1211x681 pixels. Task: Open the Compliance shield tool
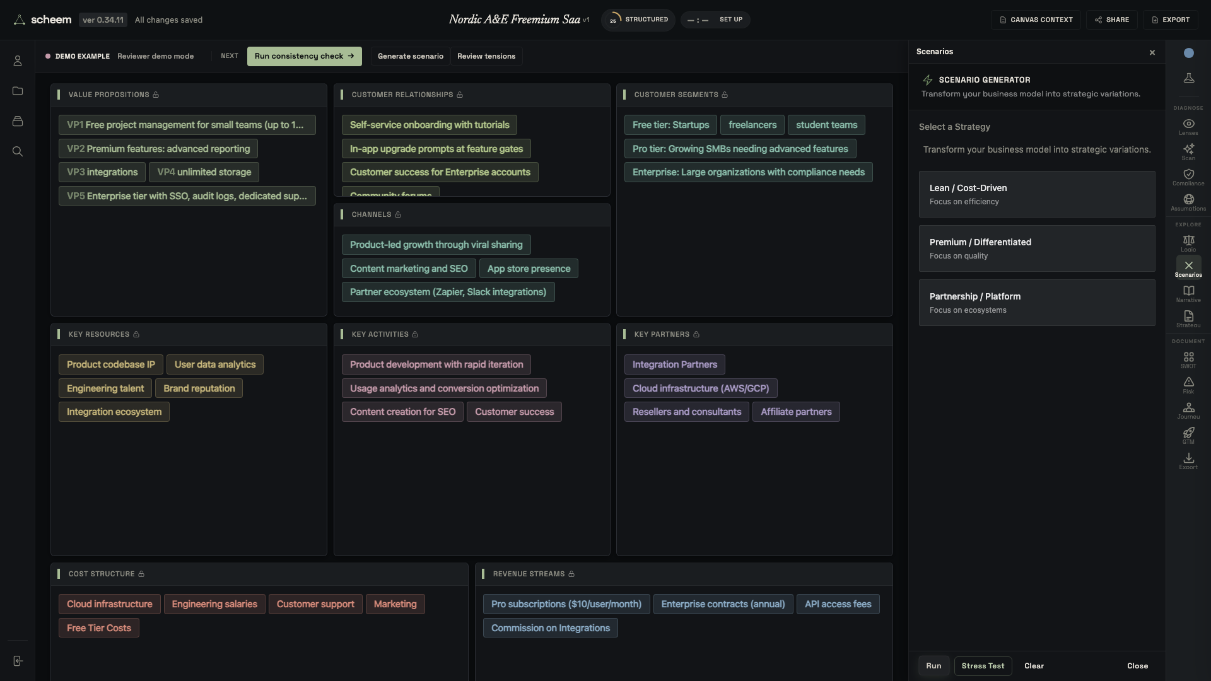point(1188,177)
